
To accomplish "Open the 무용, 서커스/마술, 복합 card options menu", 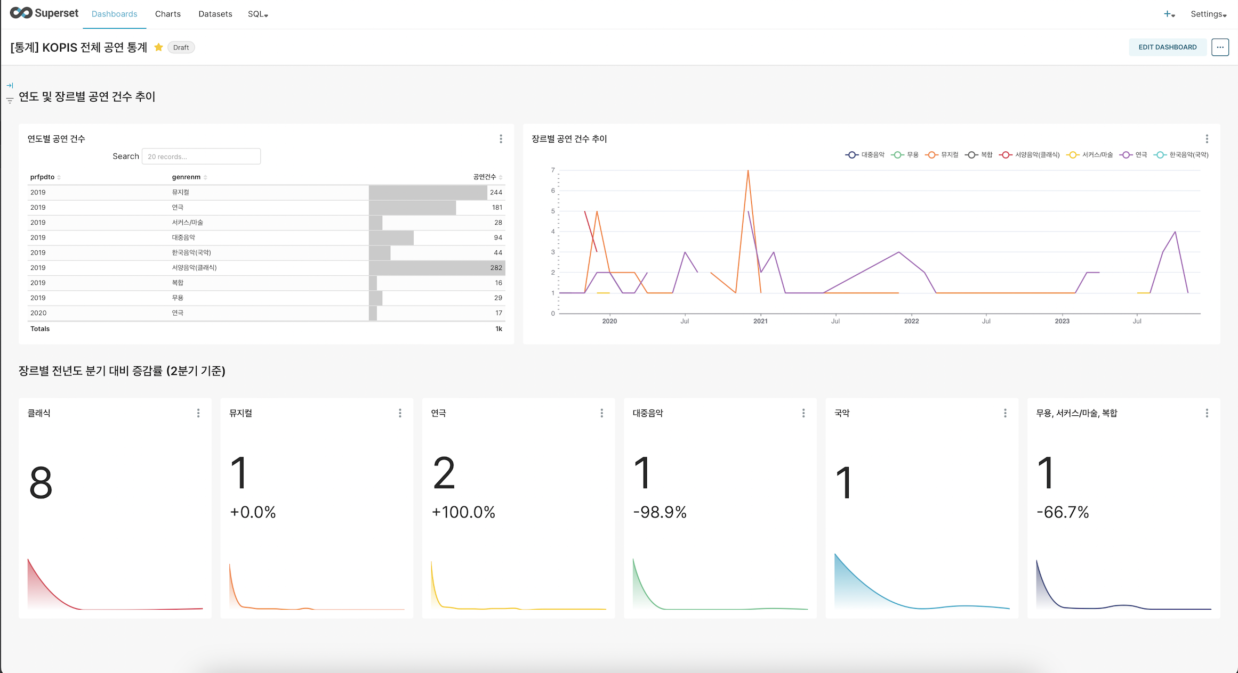I will [x=1207, y=413].
